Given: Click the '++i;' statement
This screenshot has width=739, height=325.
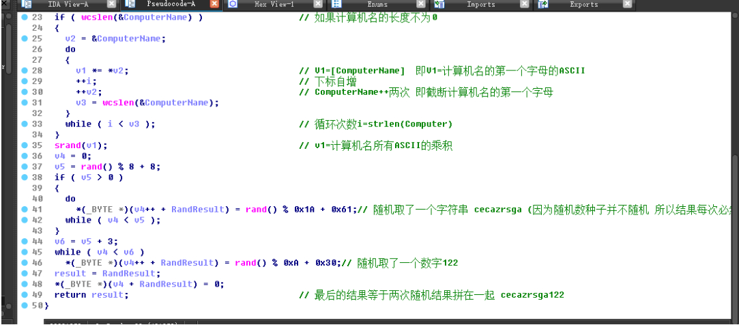Looking at the screenshot, I should (x=86, y=82).
